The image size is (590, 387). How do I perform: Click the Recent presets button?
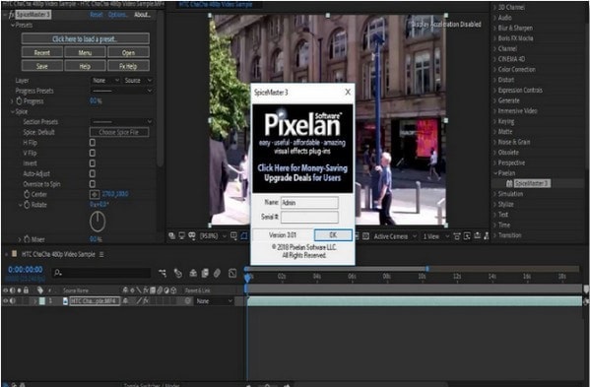42,52
